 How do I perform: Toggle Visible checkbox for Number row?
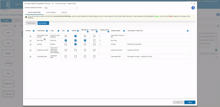tap(75, 44)
